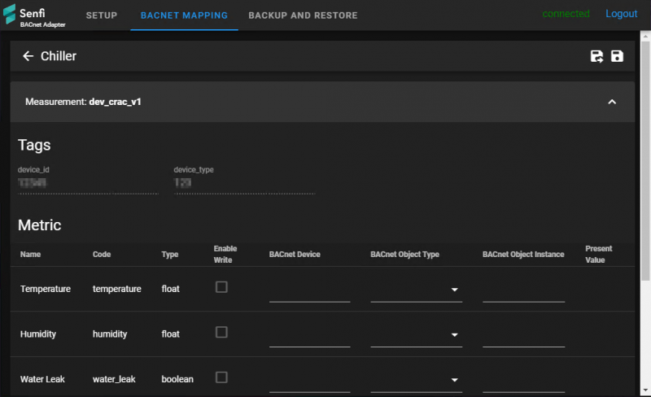Click the Senfi BACnet Adapter logo
This screenshot has height=397, width=651.
tap(34, 15)
